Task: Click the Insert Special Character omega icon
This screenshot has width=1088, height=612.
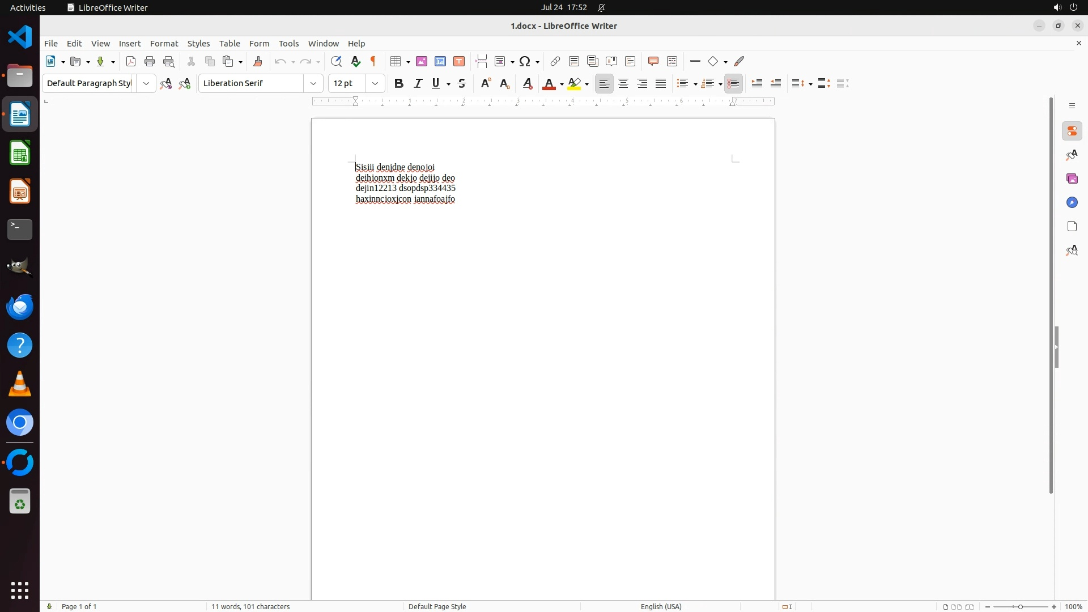Action: (x=525, y=62)
